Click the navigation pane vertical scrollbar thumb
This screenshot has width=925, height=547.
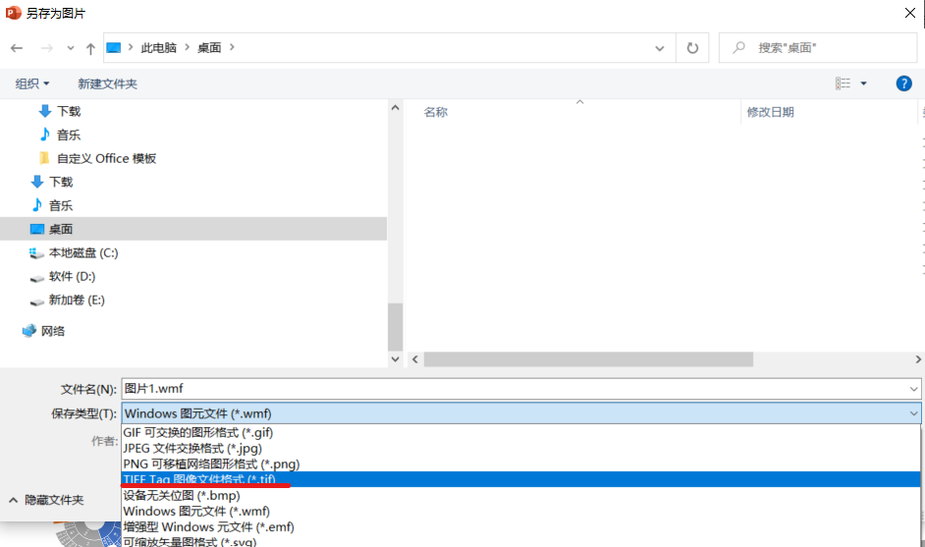click(396, 327)
